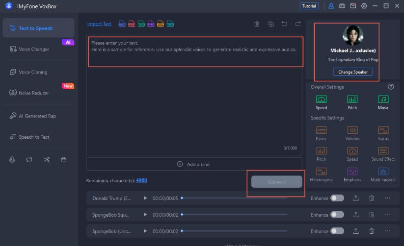Import a PNG file icon
Screen dimensions: 404x246
(151, 24)
